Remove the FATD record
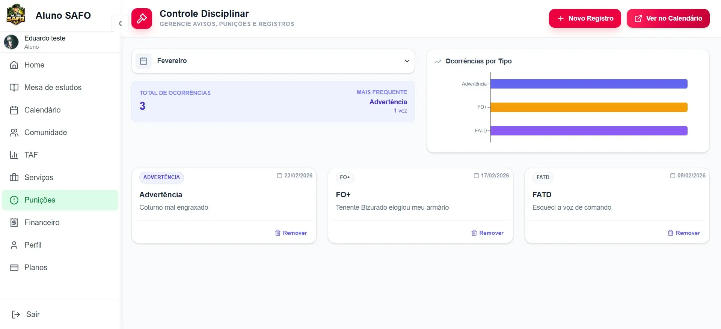This screenshot has height=329, width=721. click(684, 233)
